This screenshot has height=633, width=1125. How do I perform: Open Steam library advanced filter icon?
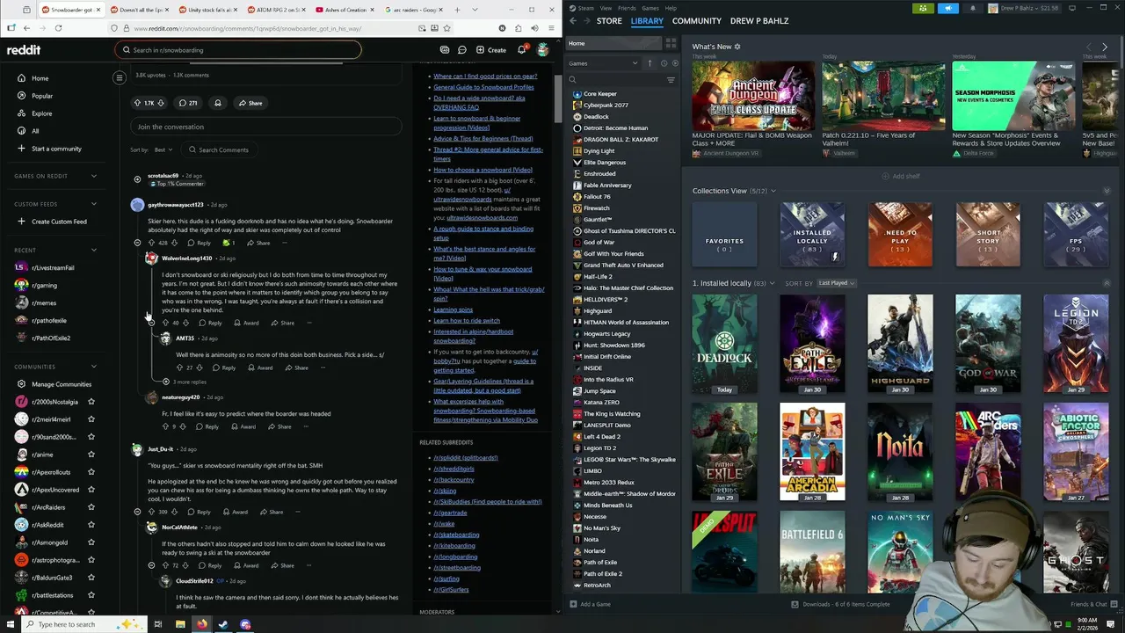671,80
